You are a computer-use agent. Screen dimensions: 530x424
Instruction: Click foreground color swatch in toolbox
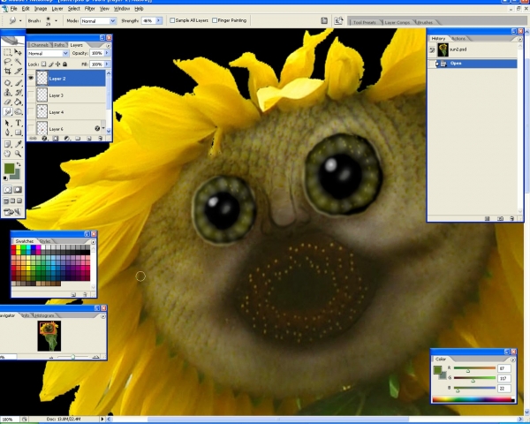tap(9, 168)
